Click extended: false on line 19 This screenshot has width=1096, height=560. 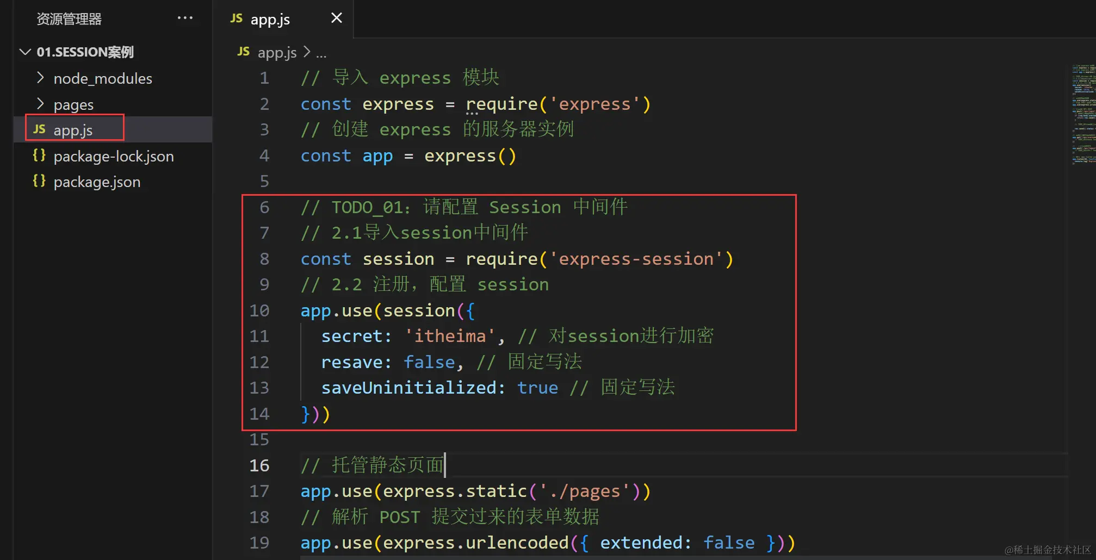677,543
